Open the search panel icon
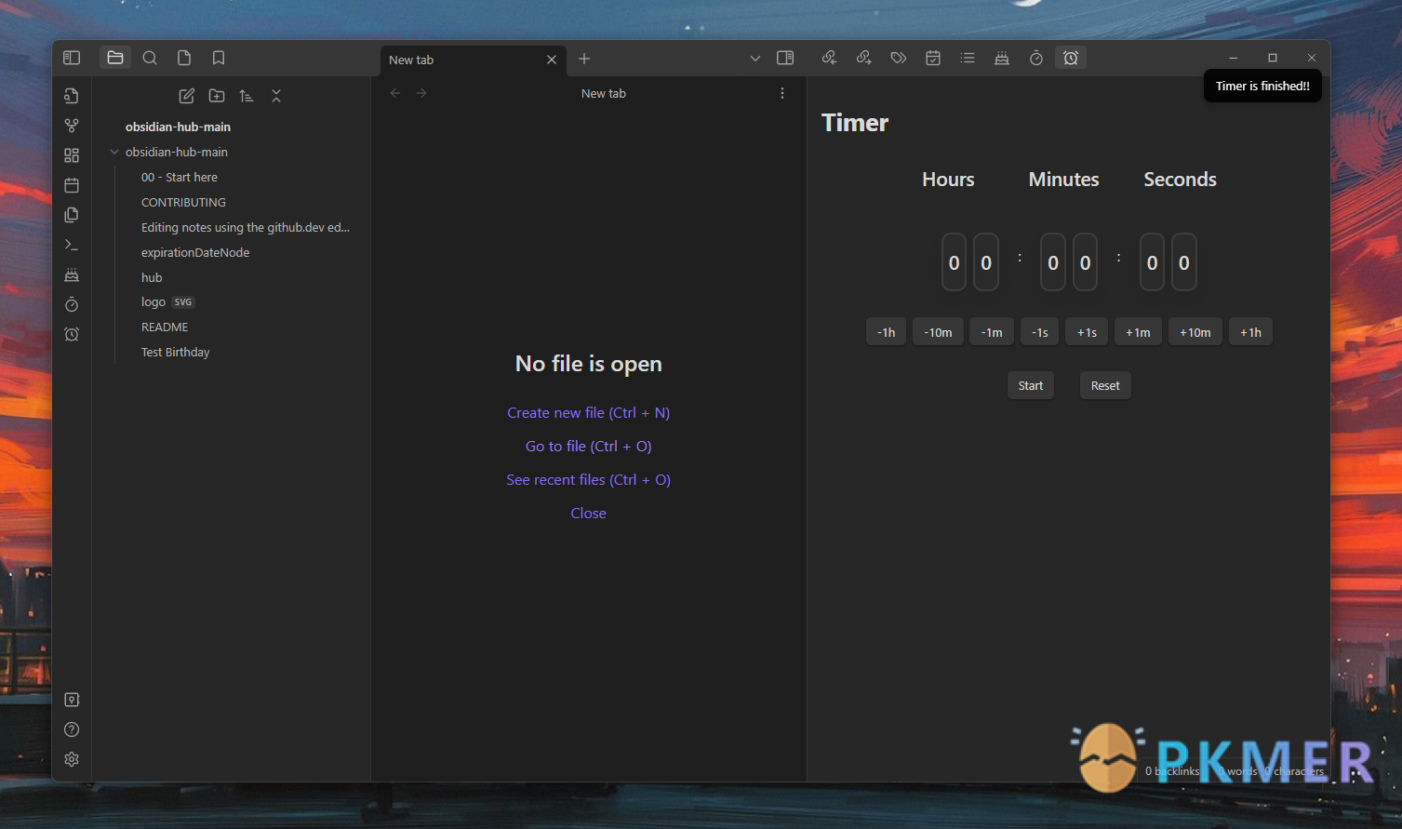The height and width of the screenshot is (829, 1402). (150, 58)
